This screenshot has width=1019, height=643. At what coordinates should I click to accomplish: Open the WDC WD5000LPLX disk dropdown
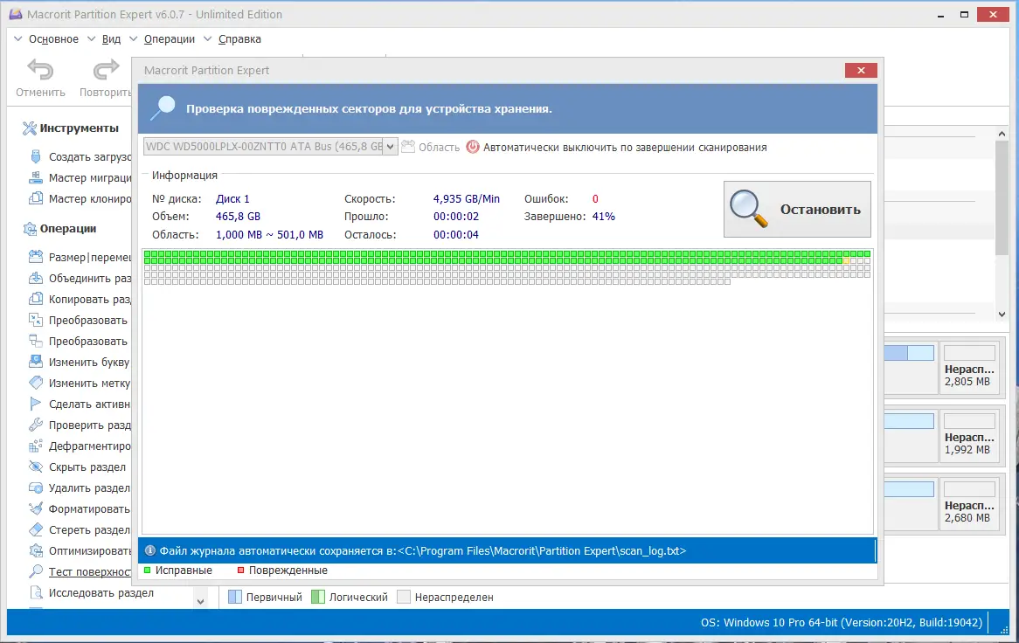(x=390, y=147)
